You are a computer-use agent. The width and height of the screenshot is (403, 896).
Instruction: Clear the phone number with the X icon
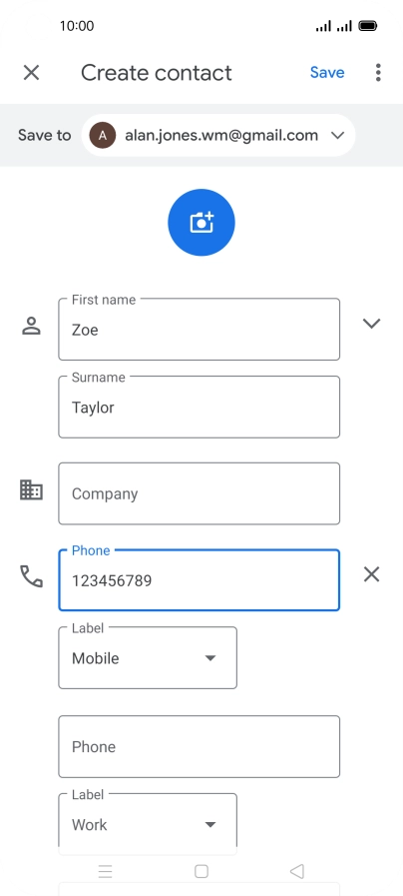(371, 574)
